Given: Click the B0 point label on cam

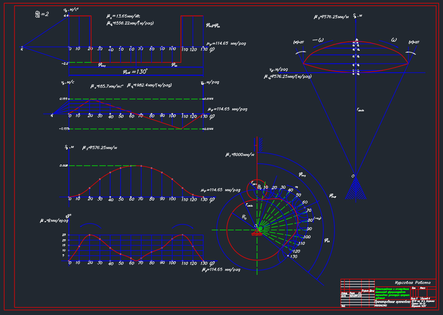Looking at the screenshot, I should 259,187.
